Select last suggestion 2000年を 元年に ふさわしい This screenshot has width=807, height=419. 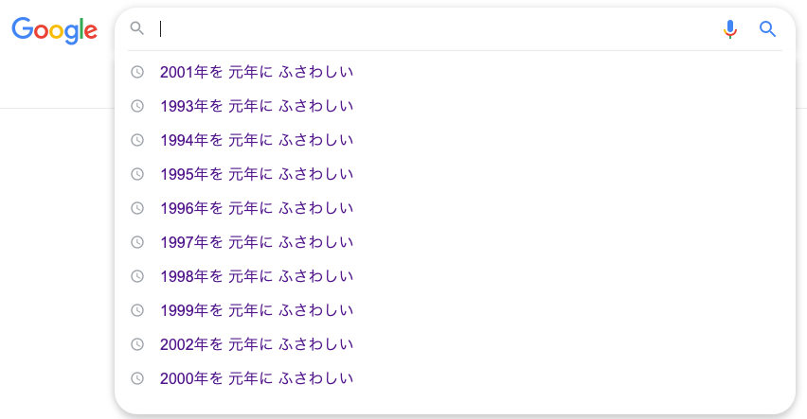pos(455,378)
